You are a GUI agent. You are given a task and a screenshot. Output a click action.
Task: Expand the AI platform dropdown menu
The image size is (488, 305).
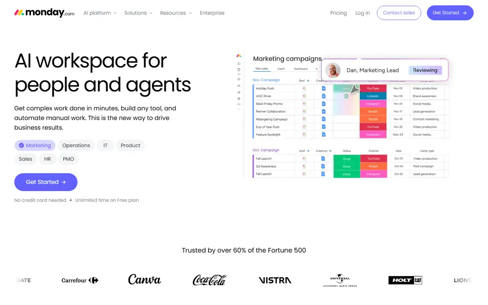[100, 13]
